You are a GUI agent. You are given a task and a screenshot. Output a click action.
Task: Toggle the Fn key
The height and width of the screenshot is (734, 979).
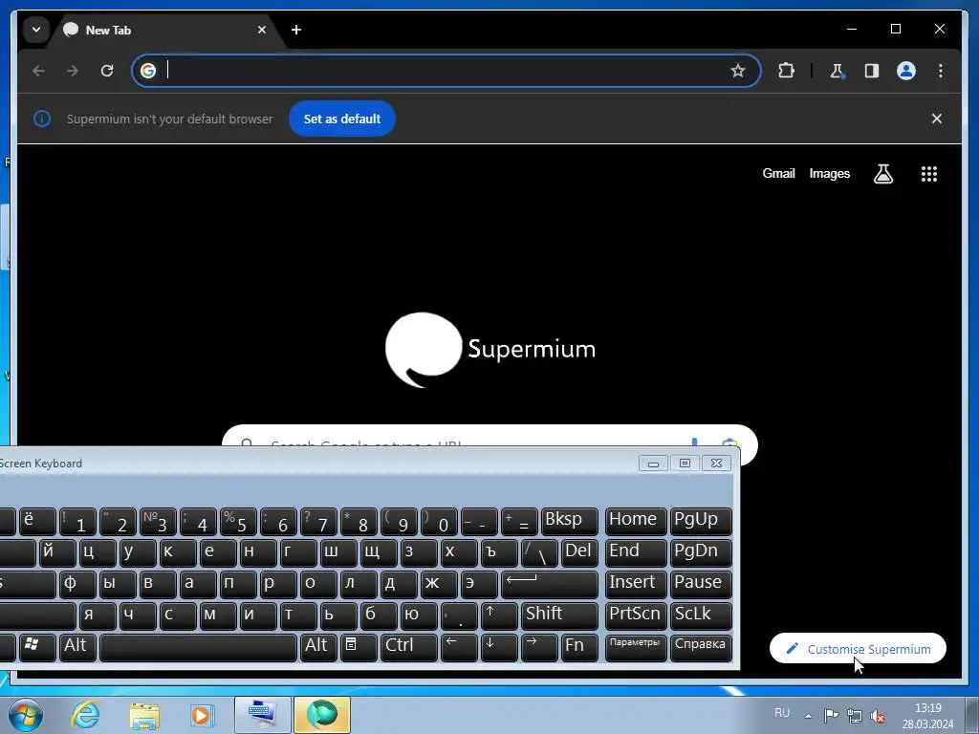(579, 647)
